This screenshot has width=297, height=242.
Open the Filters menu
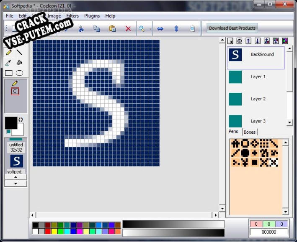pos(72,16)
